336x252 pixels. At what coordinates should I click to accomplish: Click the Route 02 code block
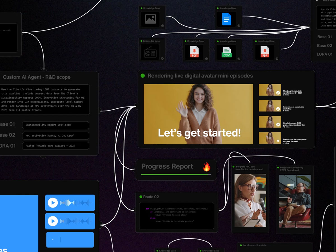(176, 215)
